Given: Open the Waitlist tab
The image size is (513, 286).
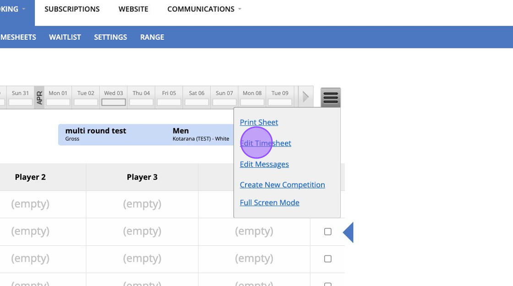Looking at the screenshot, I should 65,37.
